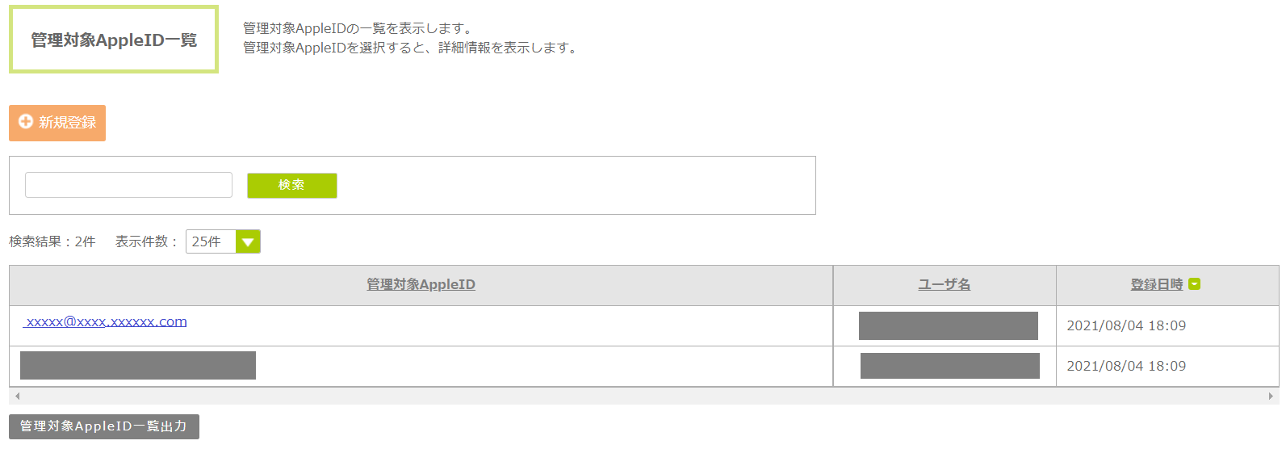This screenshot has width=1286, height=449.
Task: Click the green sort icon beside 登録日時
Action: (1195, 284)
